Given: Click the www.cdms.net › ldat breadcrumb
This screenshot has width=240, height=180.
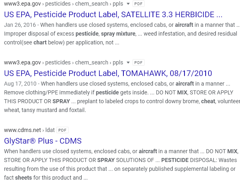Looking at the screenshot, I should 29,130.
